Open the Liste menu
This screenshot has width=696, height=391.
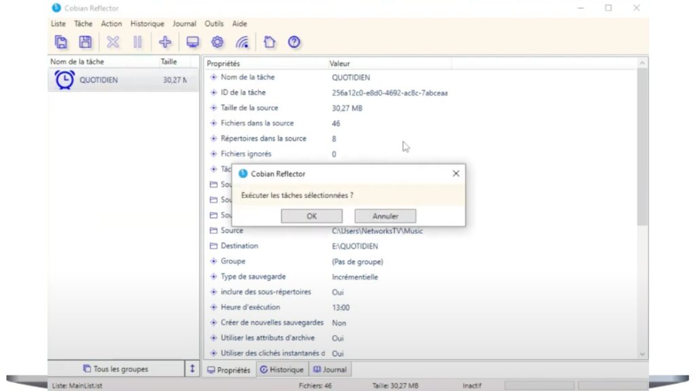click(58, 24)
